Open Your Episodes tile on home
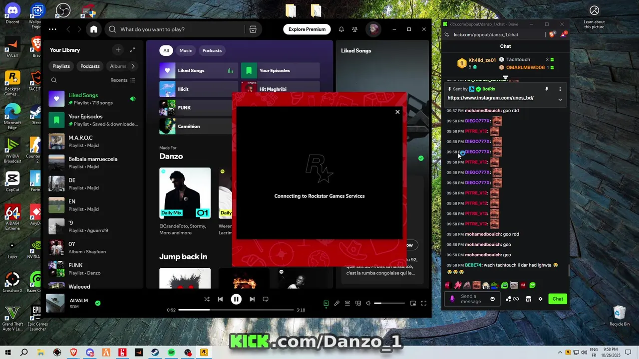Viewport: 639px width, 359px height. click(280, 71)
